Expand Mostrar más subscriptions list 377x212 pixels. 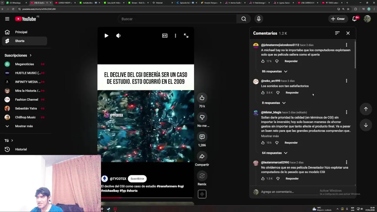click(x=24, y=126)
